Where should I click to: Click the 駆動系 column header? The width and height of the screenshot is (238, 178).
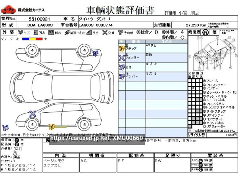136,155
